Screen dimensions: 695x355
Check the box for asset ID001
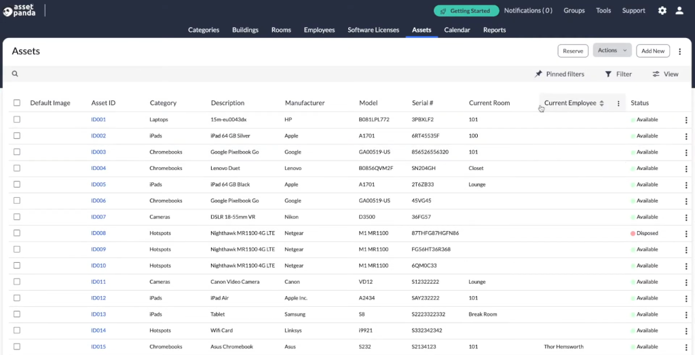pyautogui.click(x=17, y=119)
